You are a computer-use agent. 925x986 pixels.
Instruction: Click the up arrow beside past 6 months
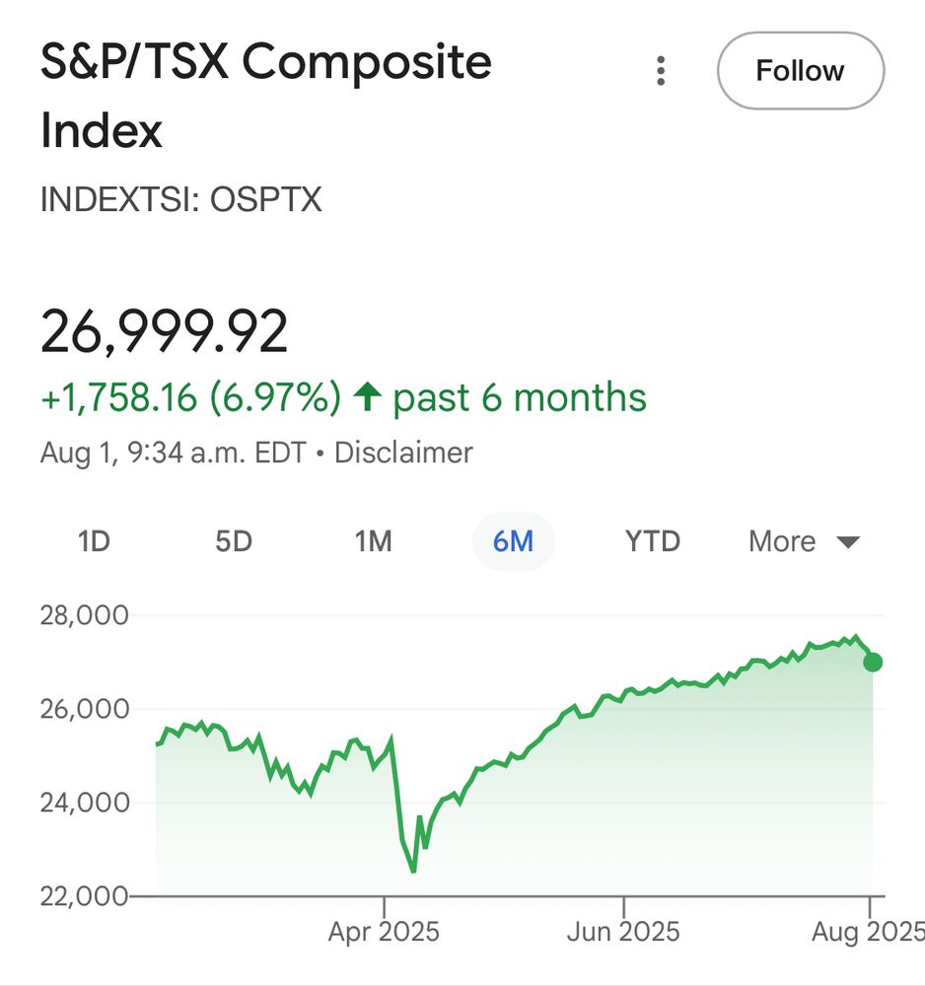coord(367,396)
